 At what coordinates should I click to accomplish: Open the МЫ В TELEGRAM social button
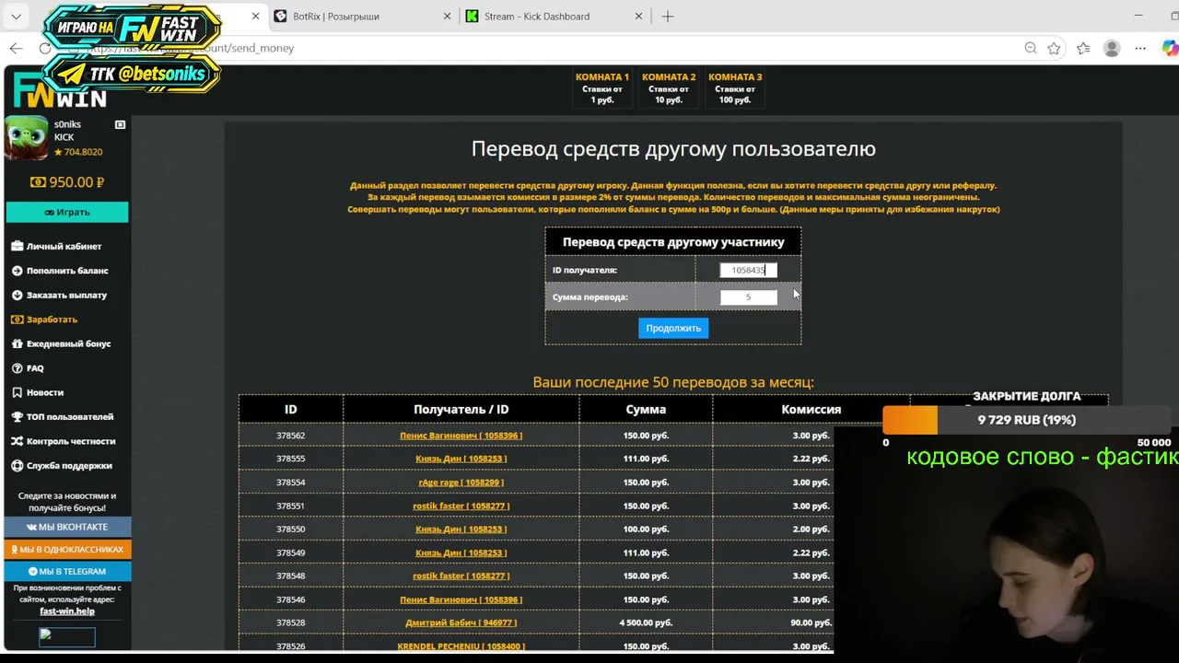tap(67, 571)
